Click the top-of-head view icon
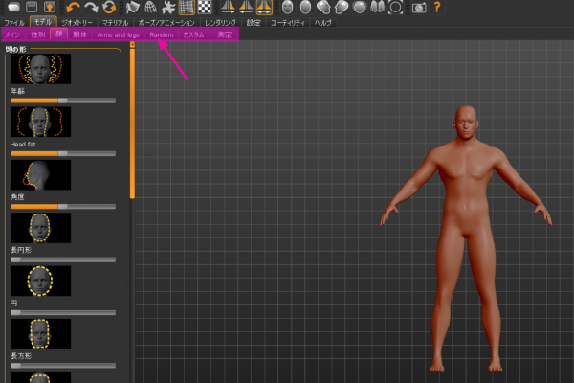Viewport: 574px width, 383px height. [x=359, y=8]
